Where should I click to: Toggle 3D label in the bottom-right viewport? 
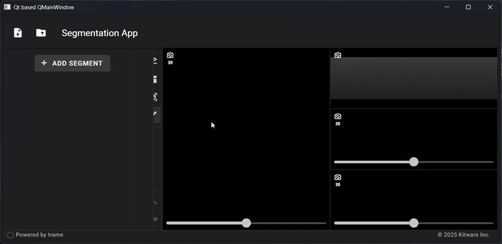[338, 185]
